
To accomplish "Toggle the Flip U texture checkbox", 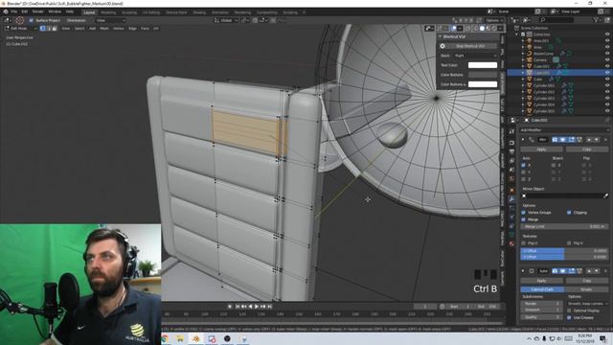I will click(524, 243).
